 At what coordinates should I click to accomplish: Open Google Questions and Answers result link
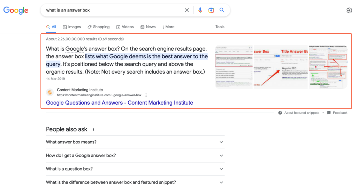(x=119, y=103)
